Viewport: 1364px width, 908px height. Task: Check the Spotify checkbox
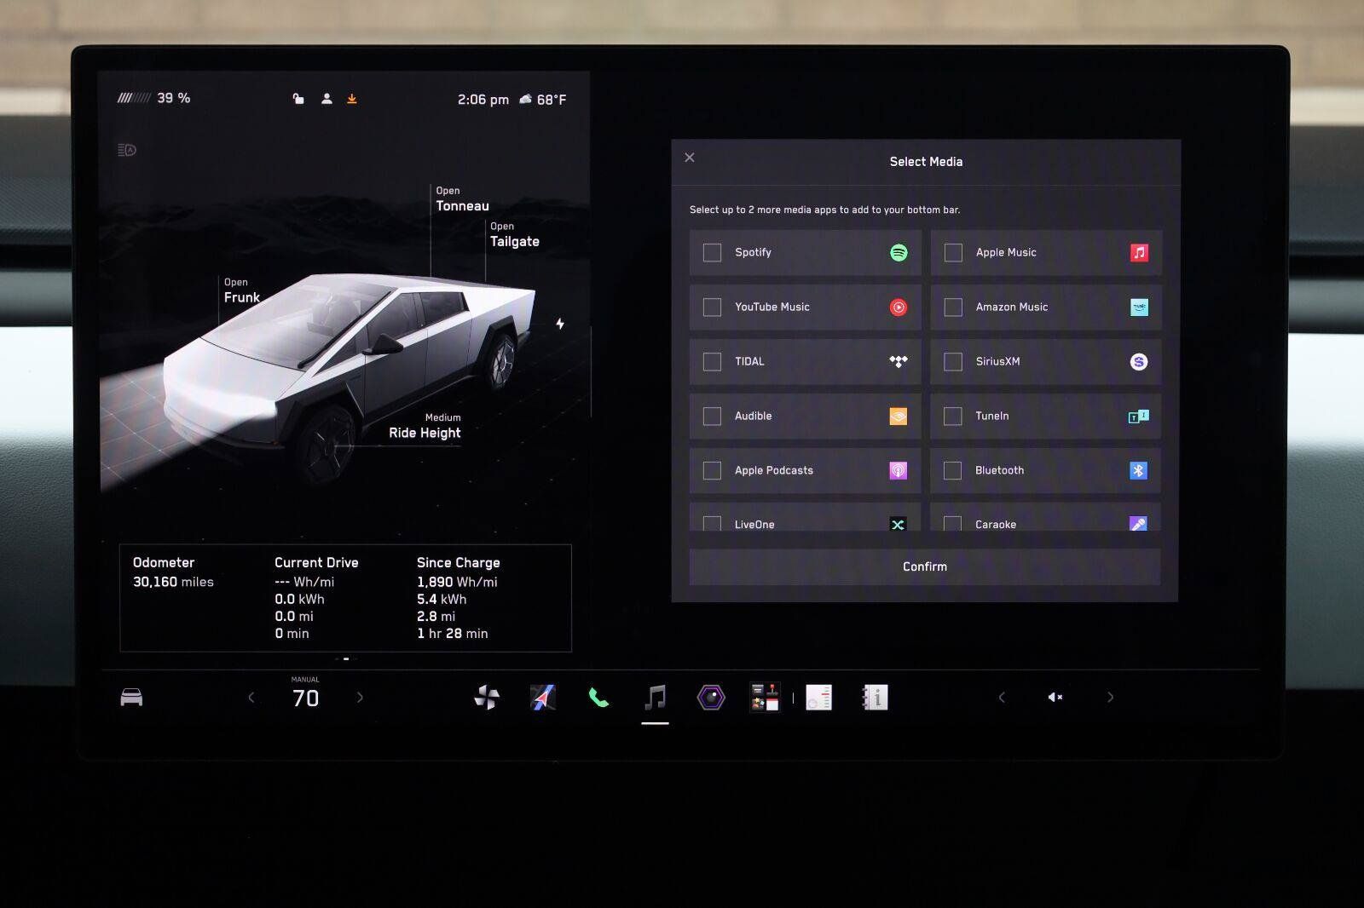coord(712,253)
